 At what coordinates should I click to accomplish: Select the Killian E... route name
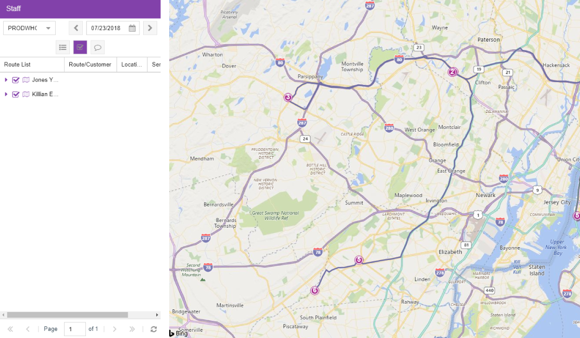pos(45,94)
